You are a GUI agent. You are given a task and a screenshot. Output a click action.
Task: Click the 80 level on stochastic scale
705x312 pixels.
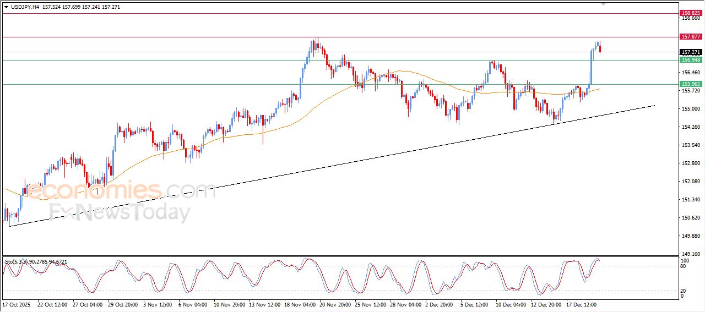tap(684, 266)
